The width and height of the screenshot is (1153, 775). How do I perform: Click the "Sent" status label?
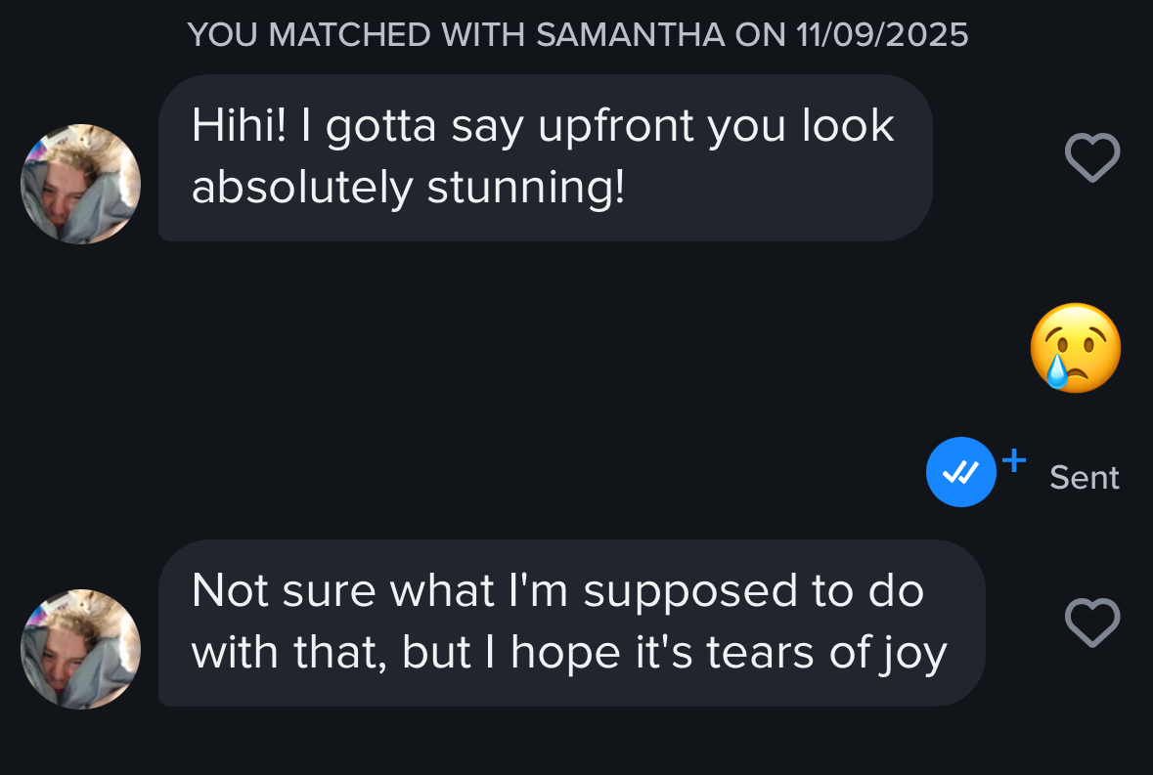(1084, 478)
